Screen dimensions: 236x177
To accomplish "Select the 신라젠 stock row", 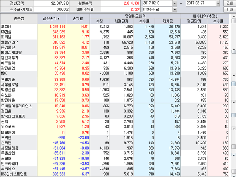I will tap(115, 143).
